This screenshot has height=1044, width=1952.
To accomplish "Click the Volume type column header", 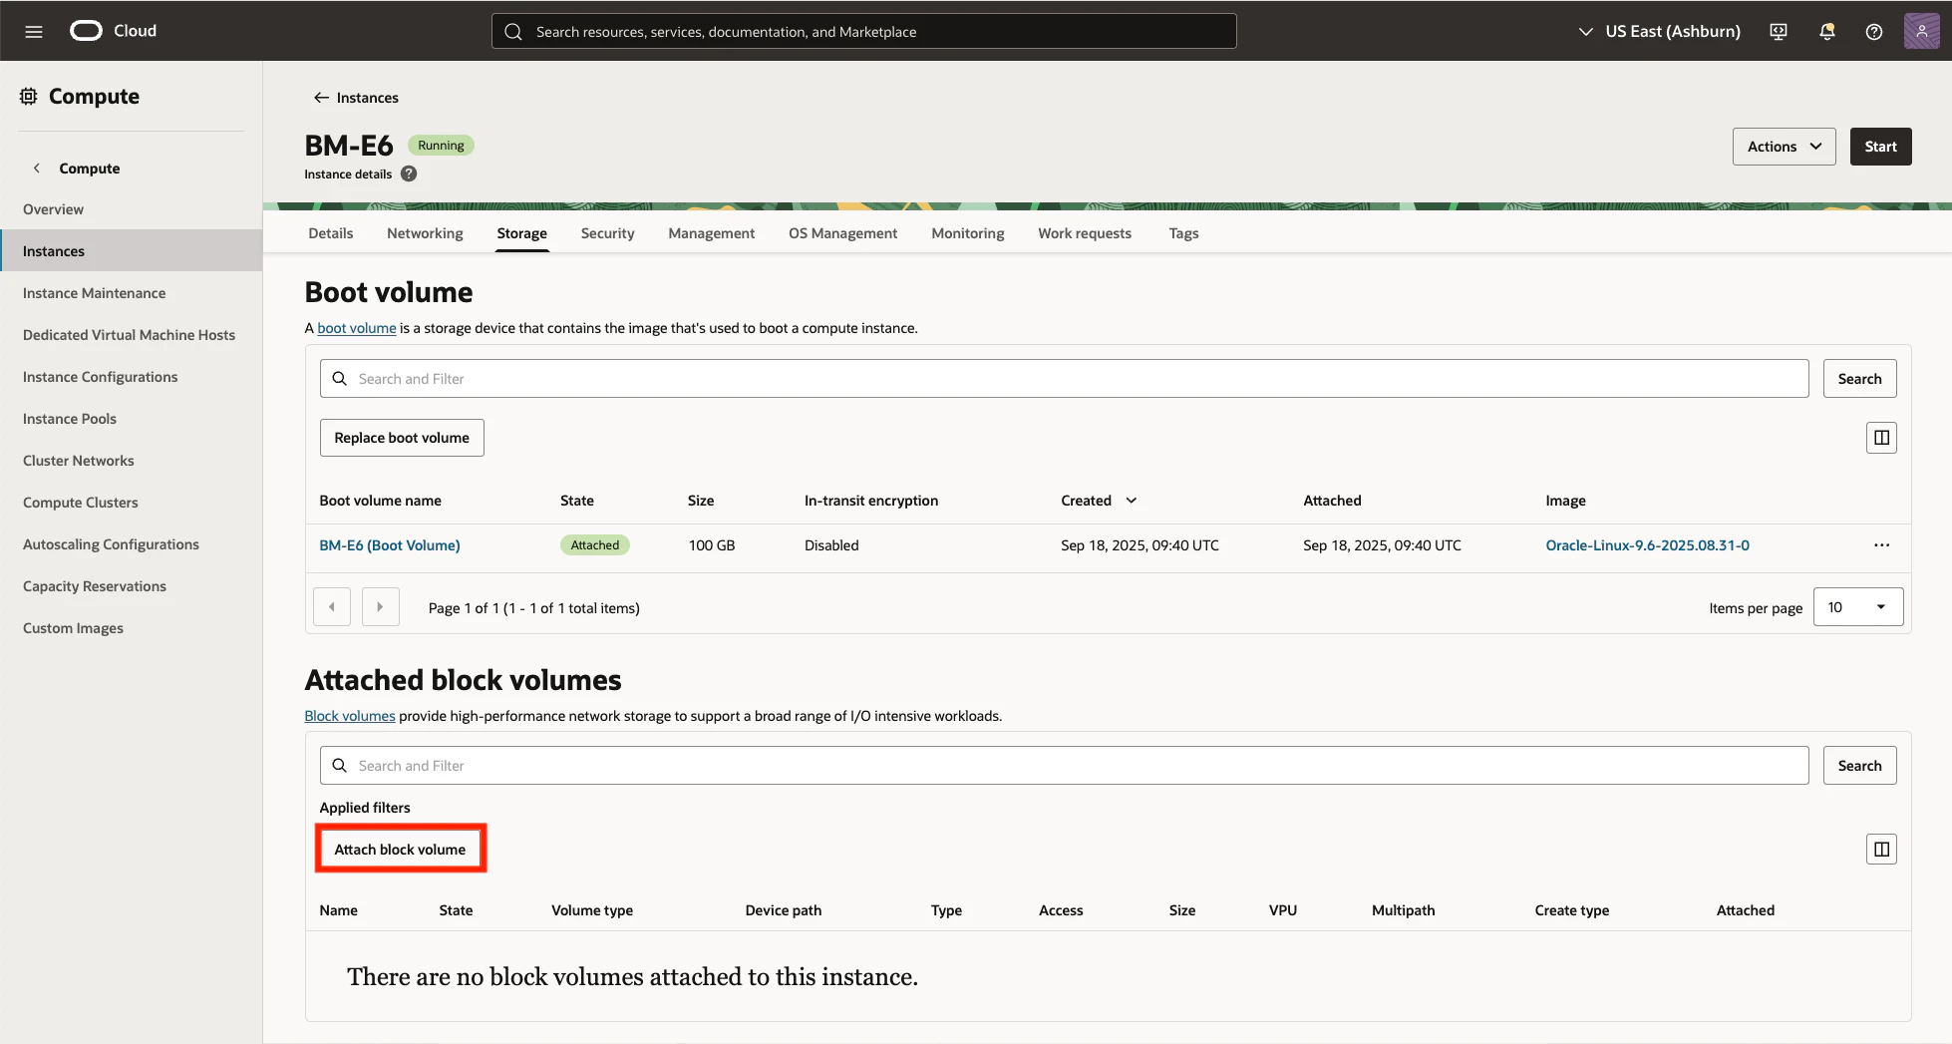I will click(592, 910).
